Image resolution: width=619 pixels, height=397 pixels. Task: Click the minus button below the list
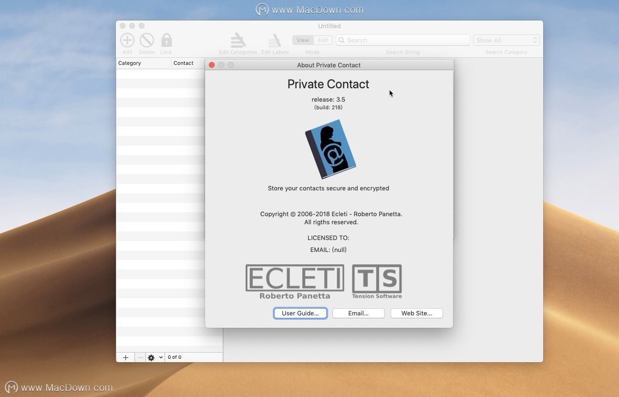(x=140, y=357)
